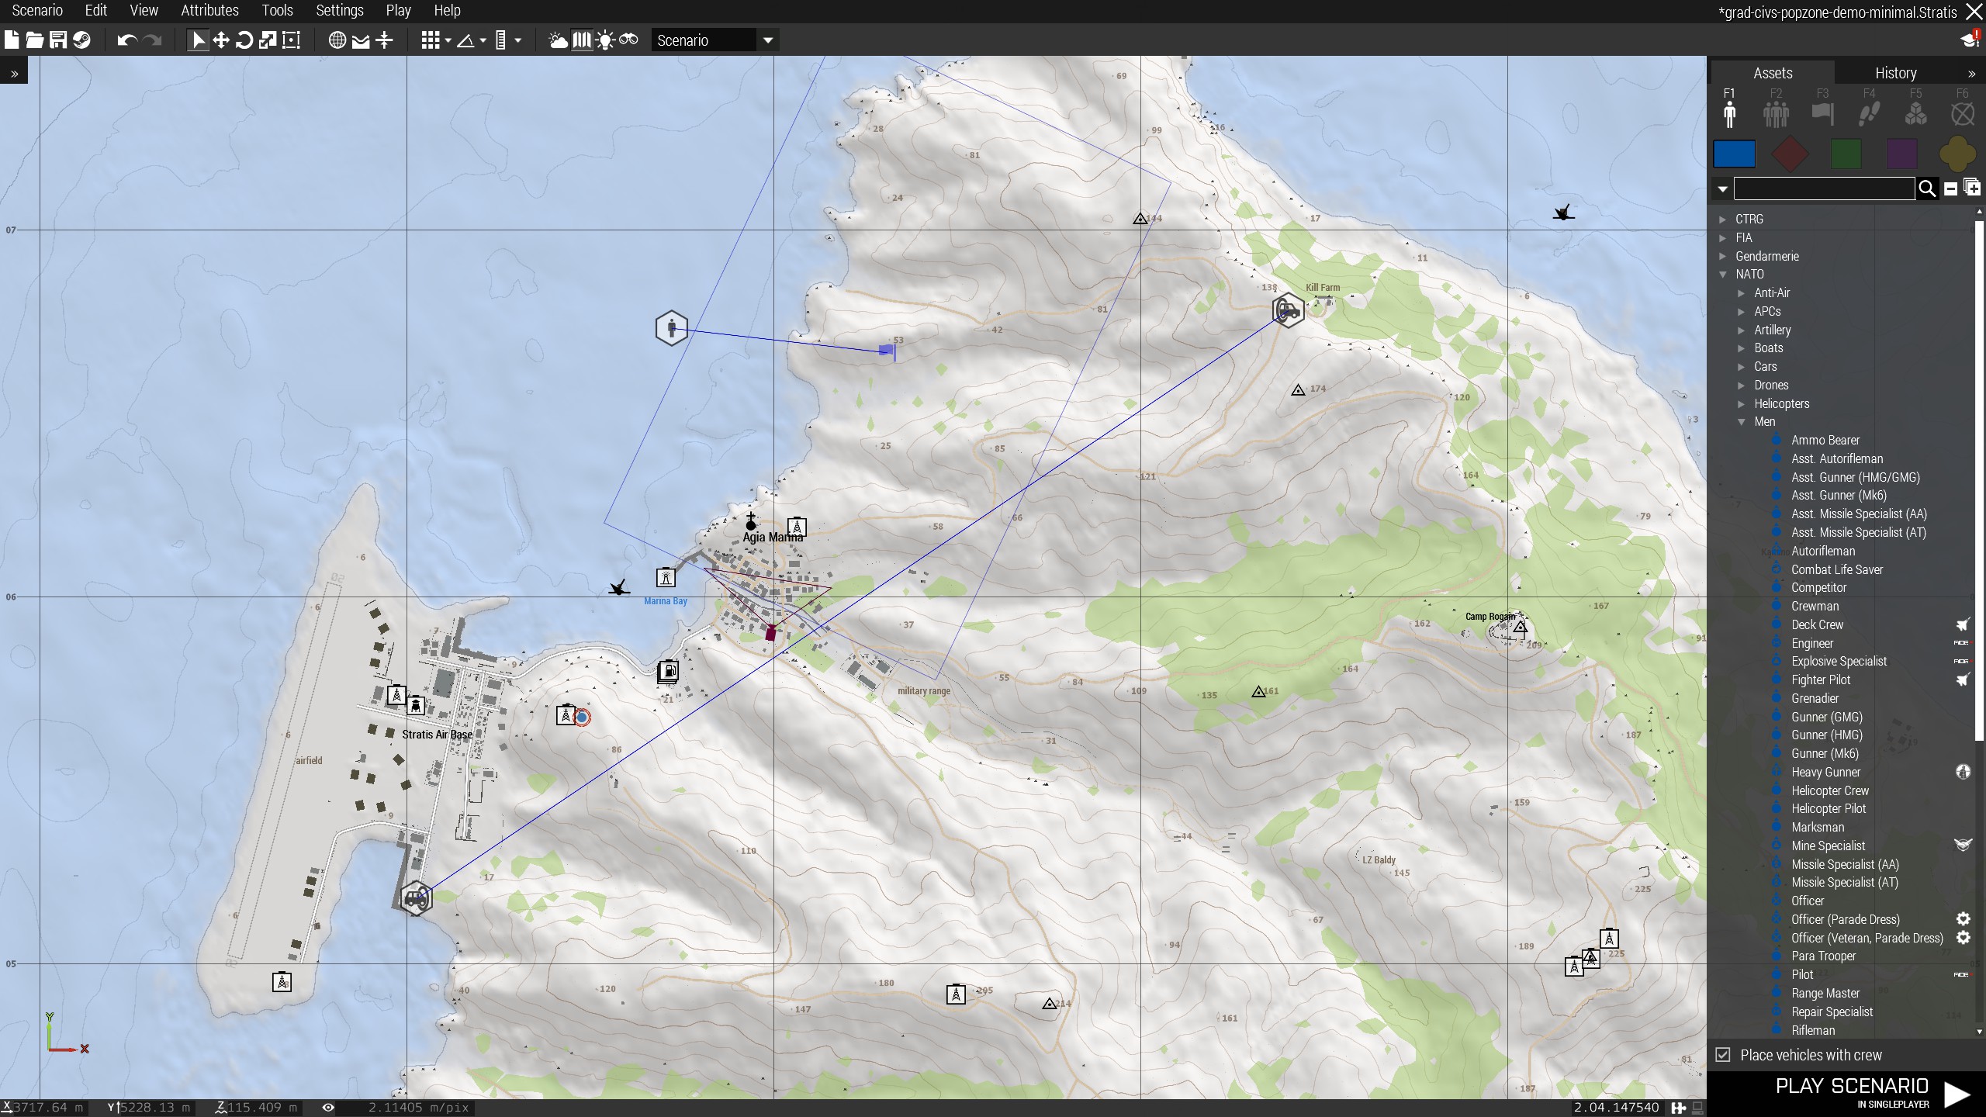Toggle Place vehicles with crew checkbox

coord(1723,1055)
